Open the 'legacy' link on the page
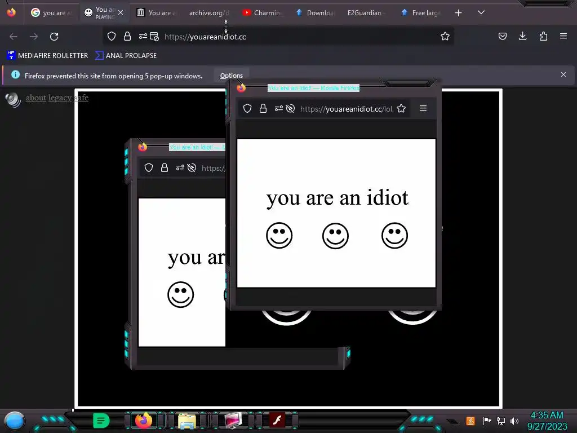 click(60, 98)
